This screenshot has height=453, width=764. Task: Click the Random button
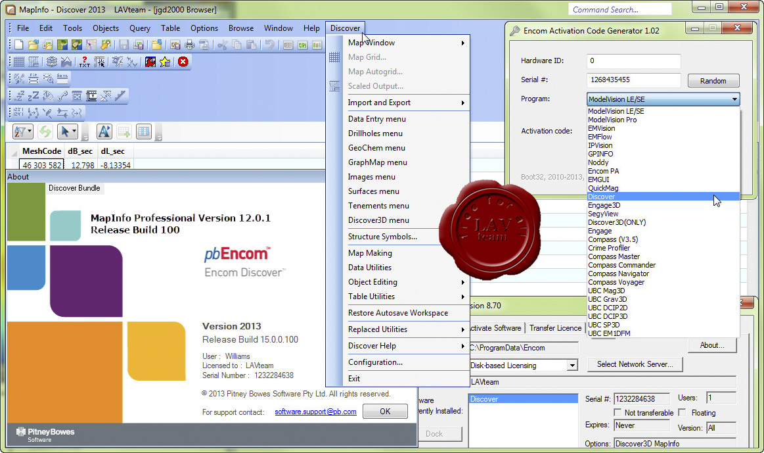click(x=713, y=81)
